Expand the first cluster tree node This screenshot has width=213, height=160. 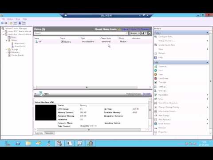click(x=3, y=32)
